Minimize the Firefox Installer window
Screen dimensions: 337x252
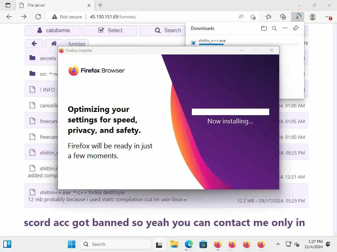[x=242, y=50]
